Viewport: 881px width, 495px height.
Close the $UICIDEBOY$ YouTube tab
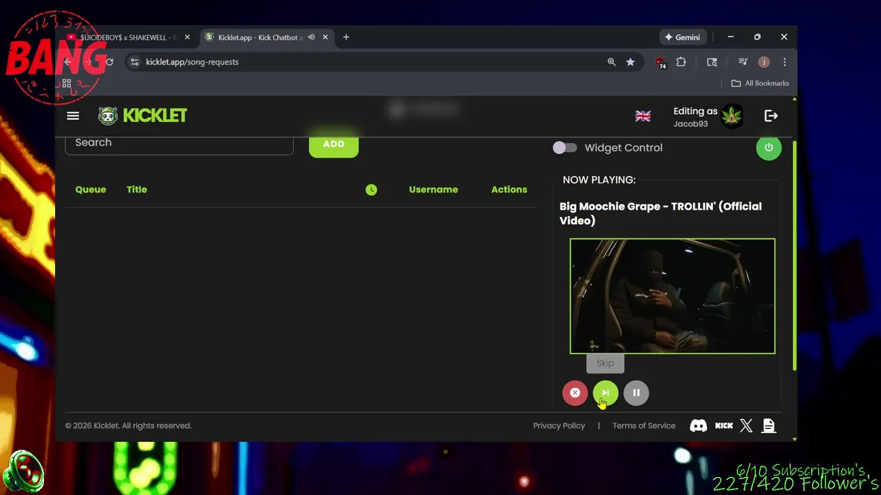tap(187, 37)
